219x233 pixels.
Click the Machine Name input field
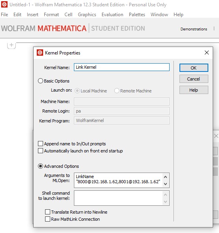(x=122, y=101)
